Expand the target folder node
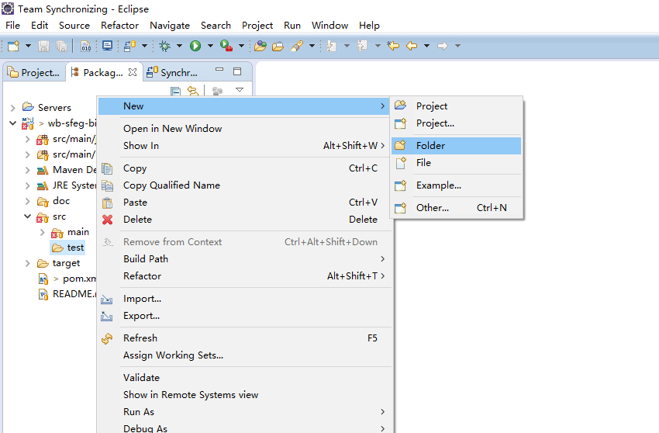659x433 pixels. pyautogui.click(x=28, y=263)
